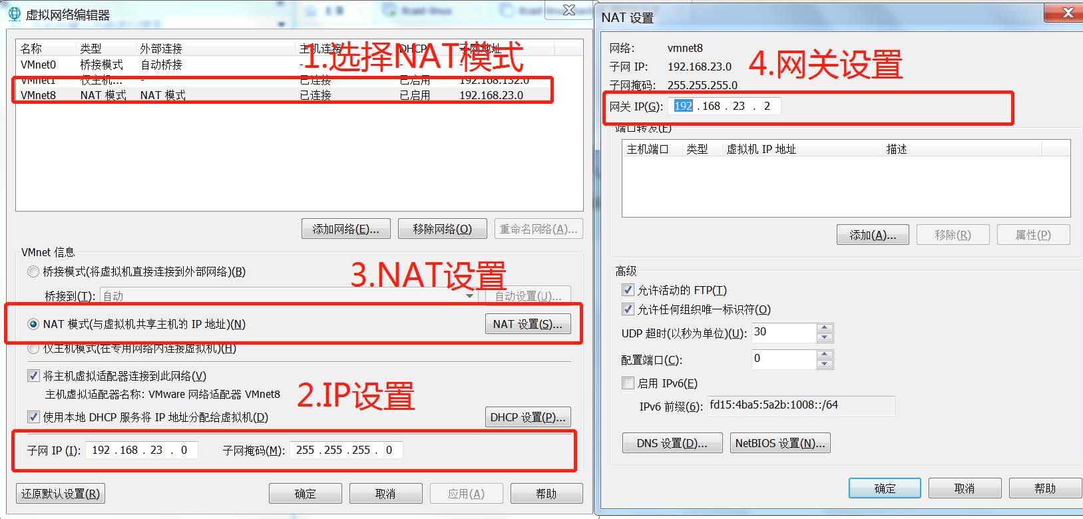The width and height of the screenshot is (1083, 519).
Task: Click 帮助 in the NAT 设置 dialog
Action: pos(1045,488)
